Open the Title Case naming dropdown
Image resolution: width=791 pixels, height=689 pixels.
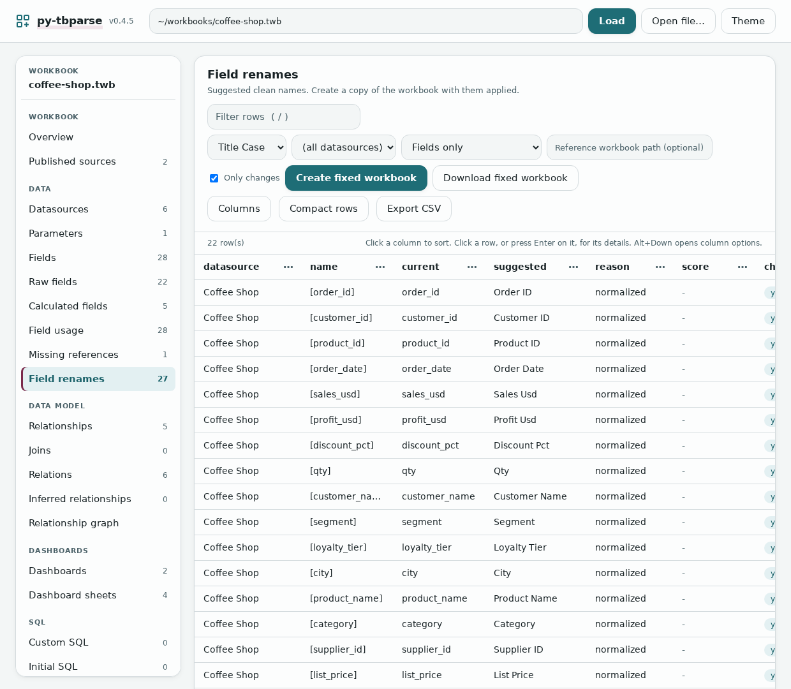pyautogui.click(x=247, y=147)
